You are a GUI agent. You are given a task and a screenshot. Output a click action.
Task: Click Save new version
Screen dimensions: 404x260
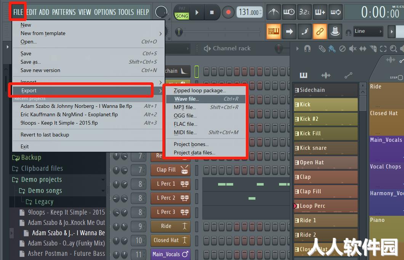[88, 70]
